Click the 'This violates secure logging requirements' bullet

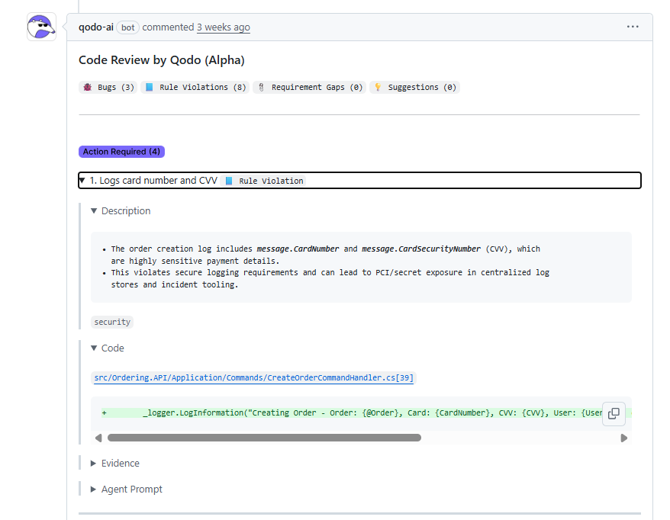click(330, 278)
